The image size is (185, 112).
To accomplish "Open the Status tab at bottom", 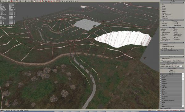I will point(26,110).
